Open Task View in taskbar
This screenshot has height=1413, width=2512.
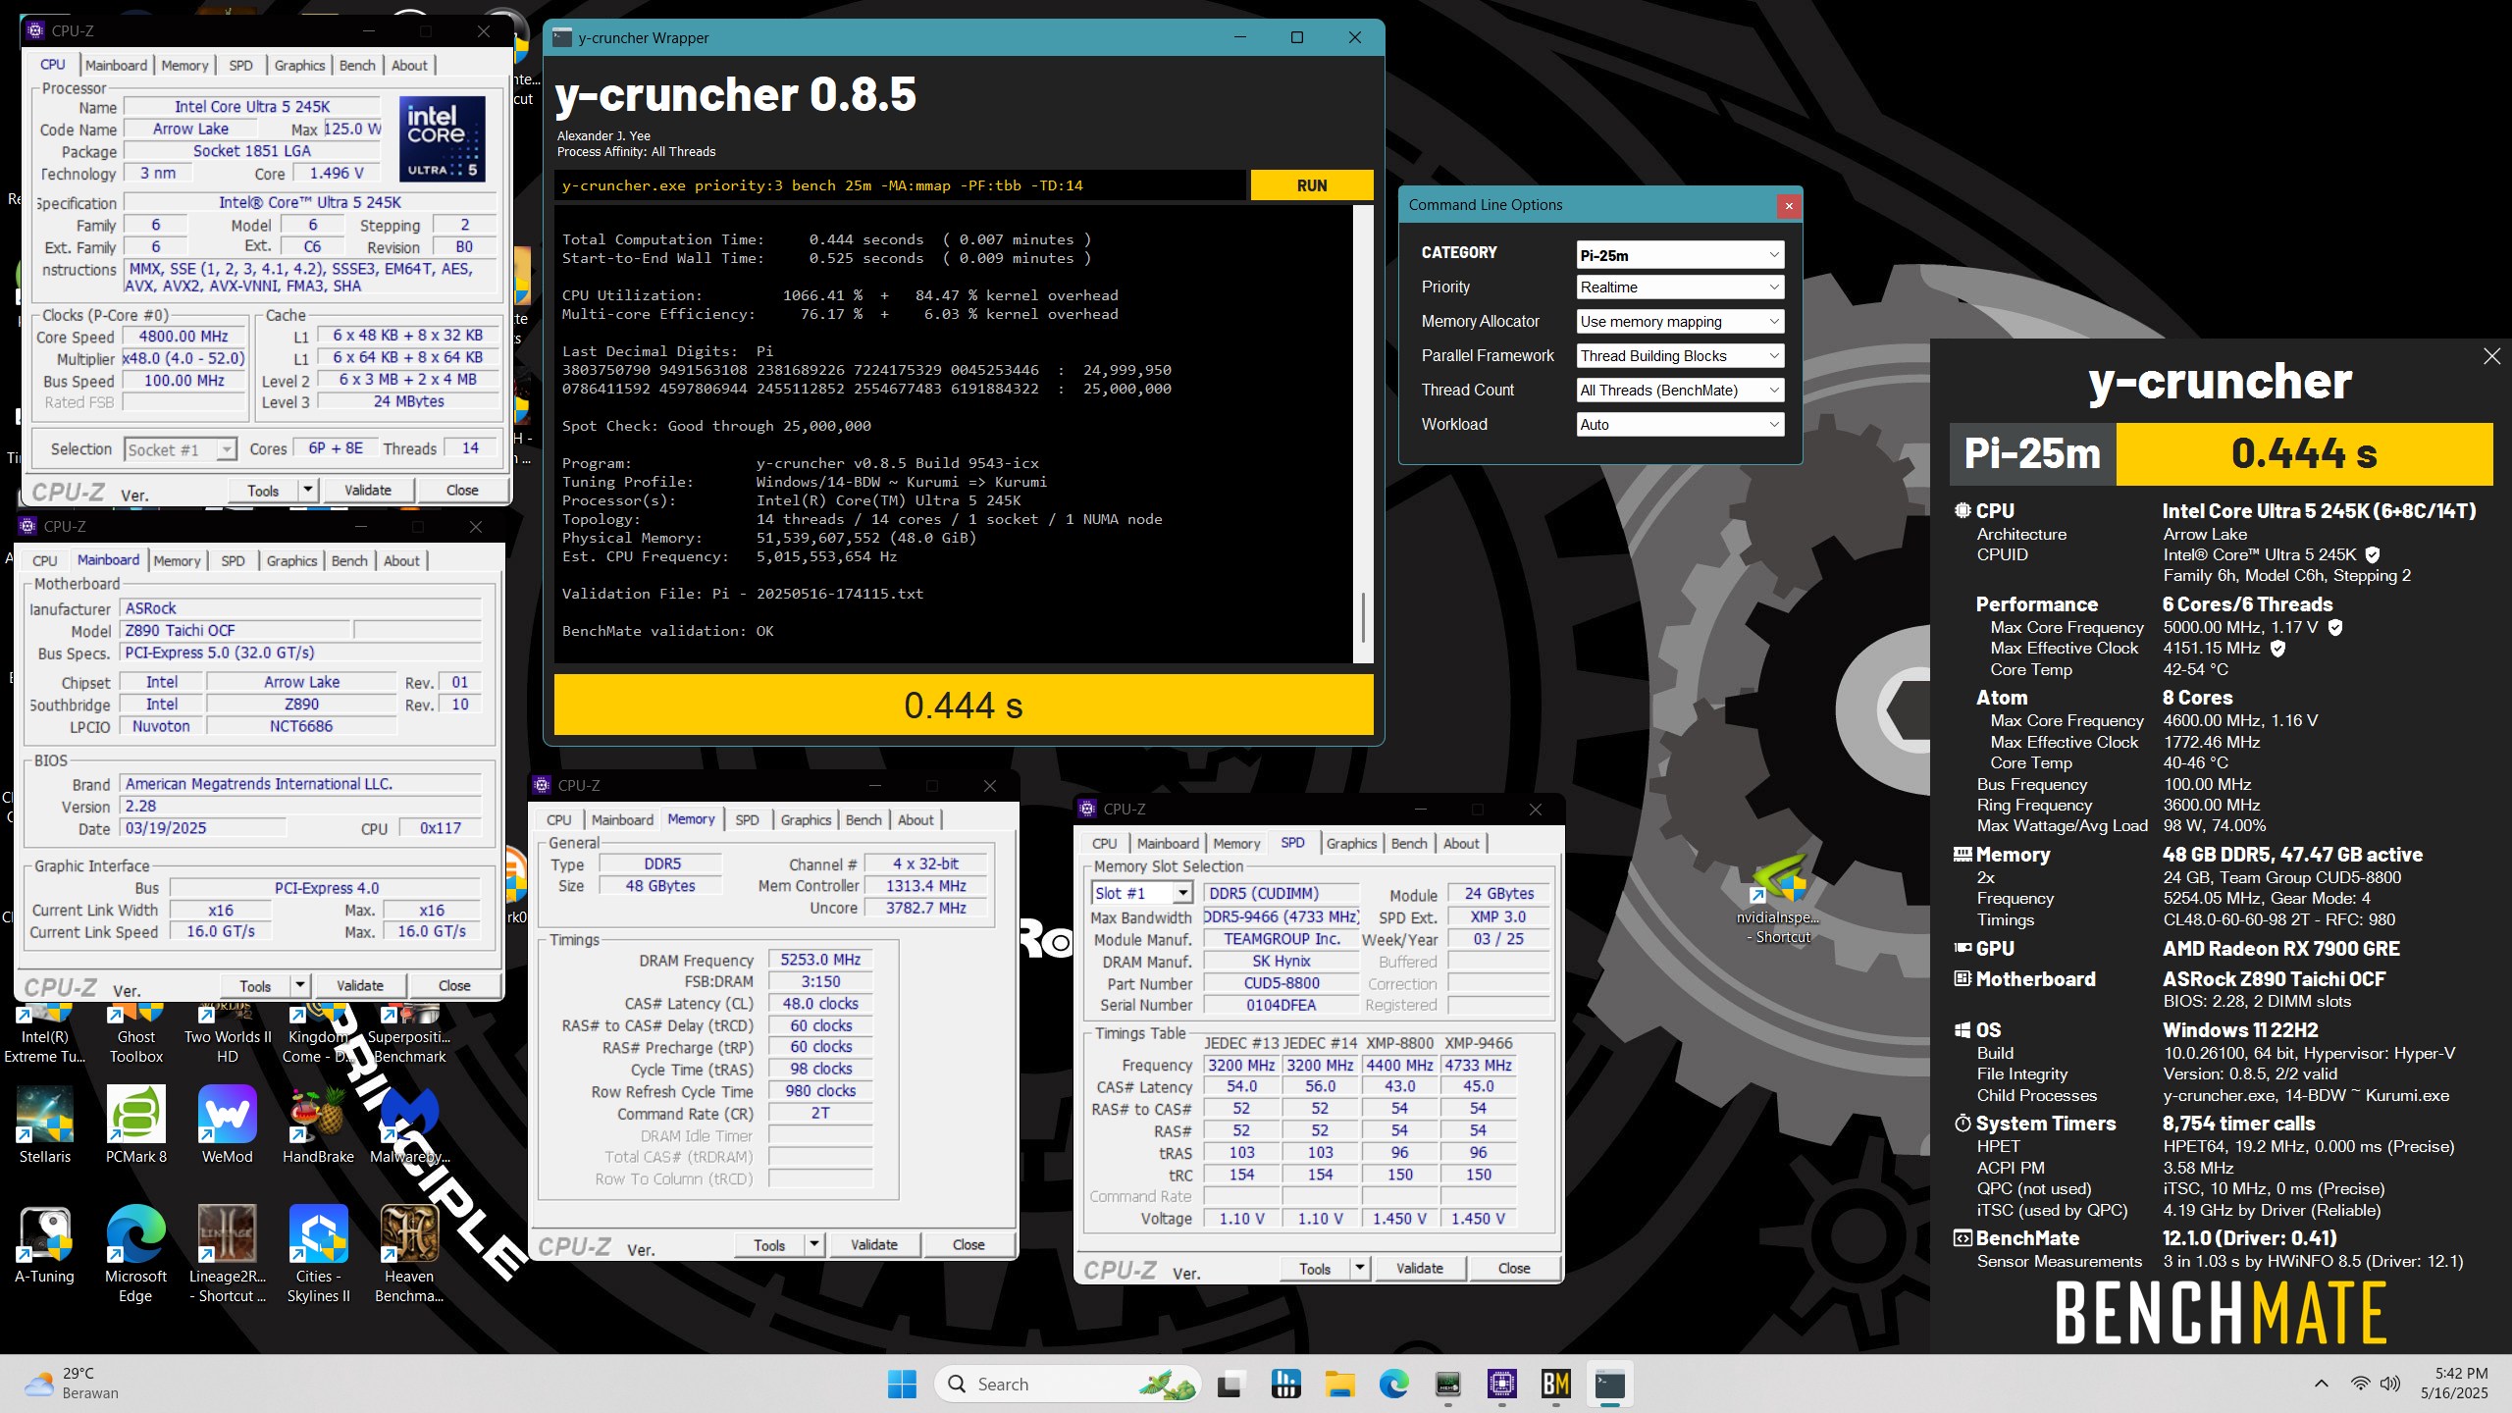pyautogui.click(x=1230, y=1384)
